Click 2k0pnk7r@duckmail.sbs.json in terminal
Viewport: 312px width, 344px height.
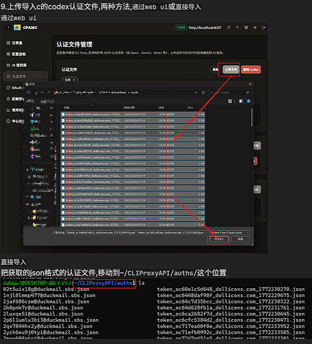point(43,308)
